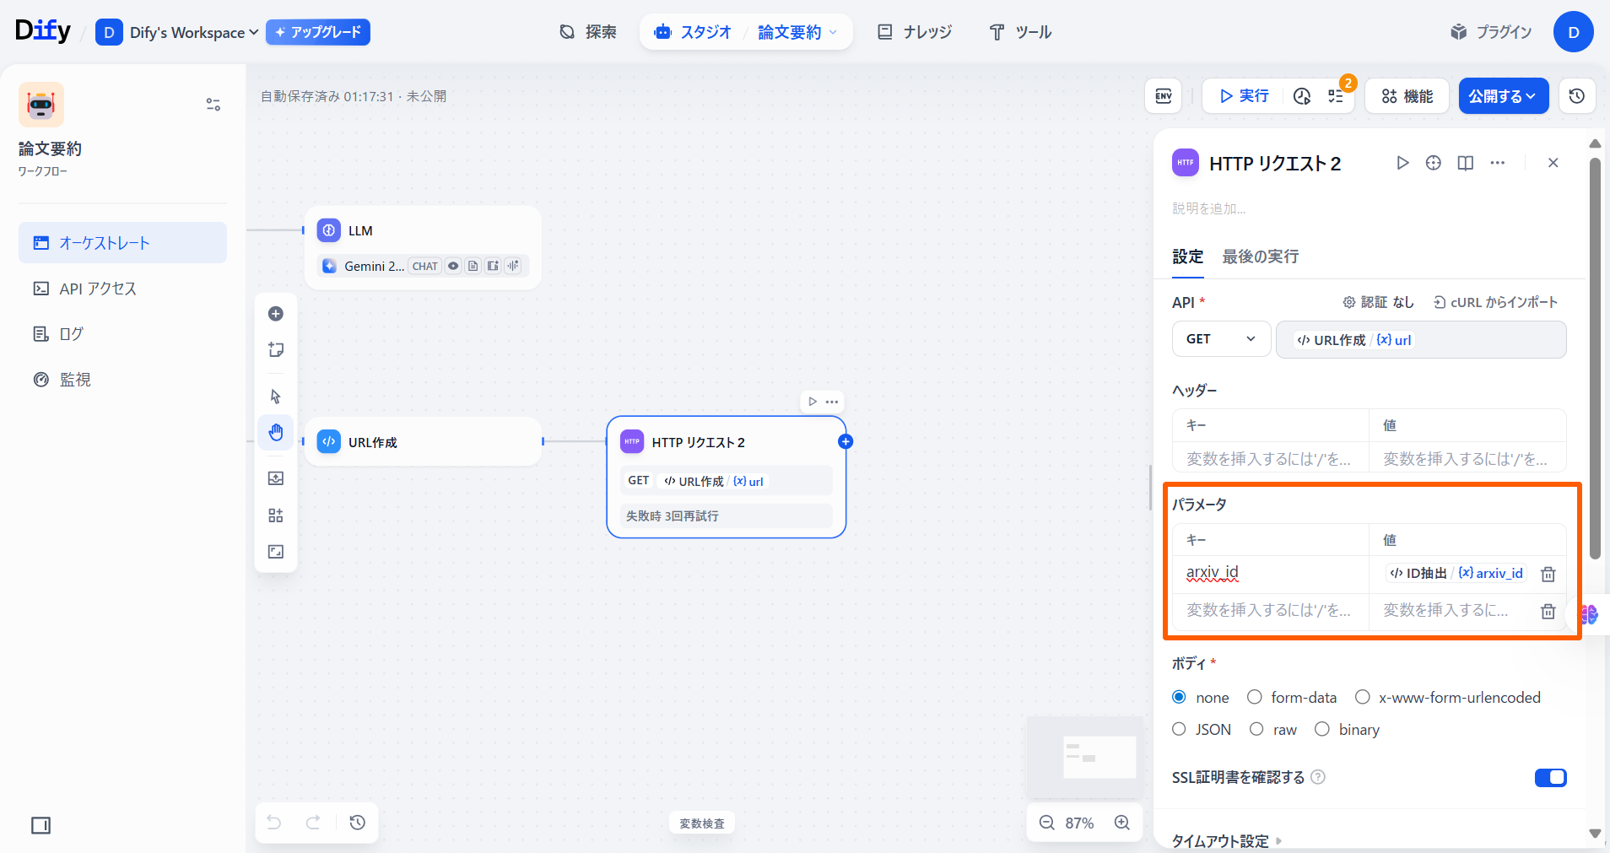Image resolution: width=1610 pixels, height=853 pixels.
Task: Click the zoom in magnifier icon
Action: (x=1121, y=823)
